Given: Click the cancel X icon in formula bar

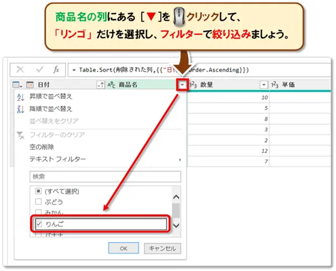Looking at the screenshot, I should pyautogui.click(x=21, y=69).
